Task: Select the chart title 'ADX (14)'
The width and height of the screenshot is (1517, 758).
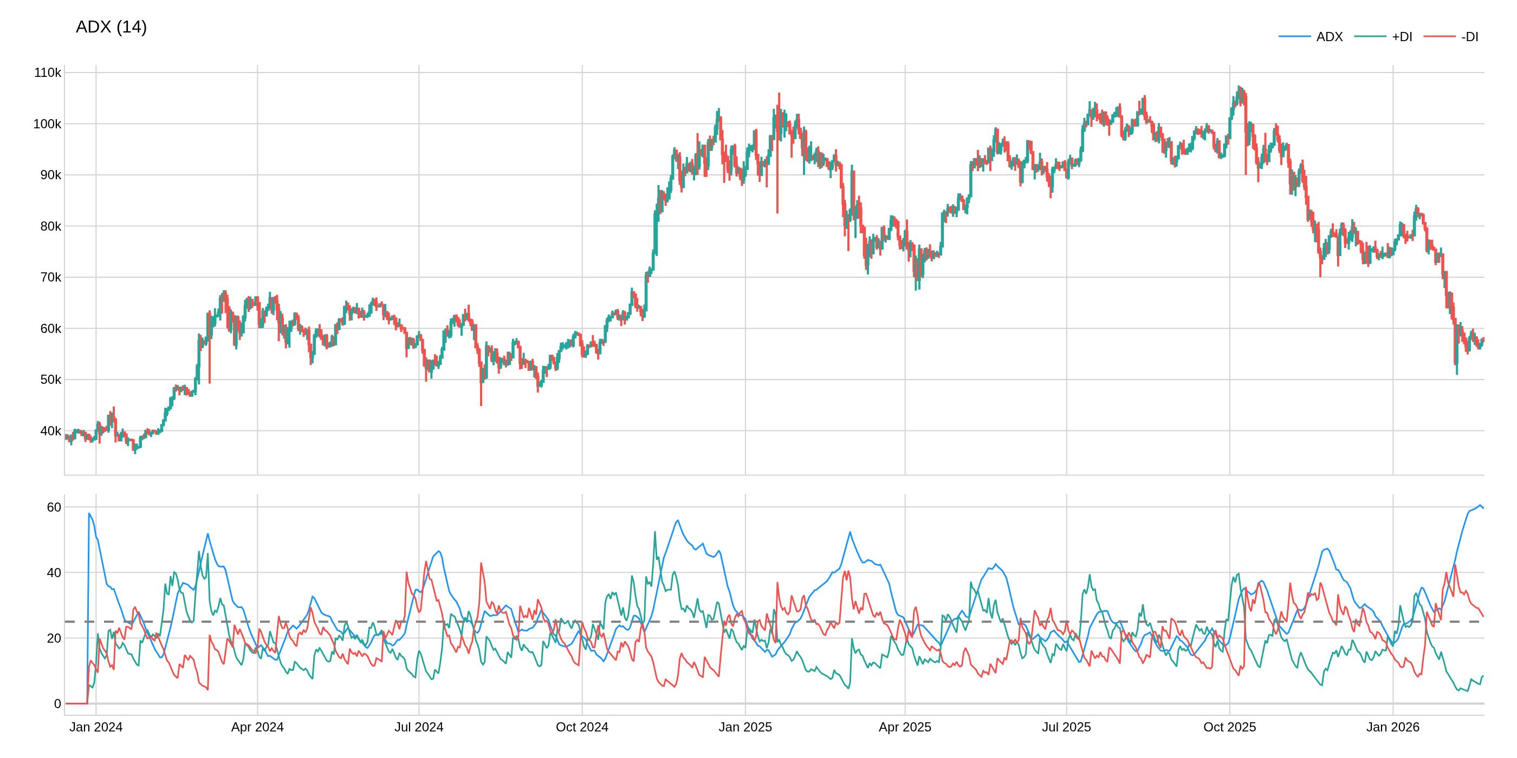Action: point(111,27)
